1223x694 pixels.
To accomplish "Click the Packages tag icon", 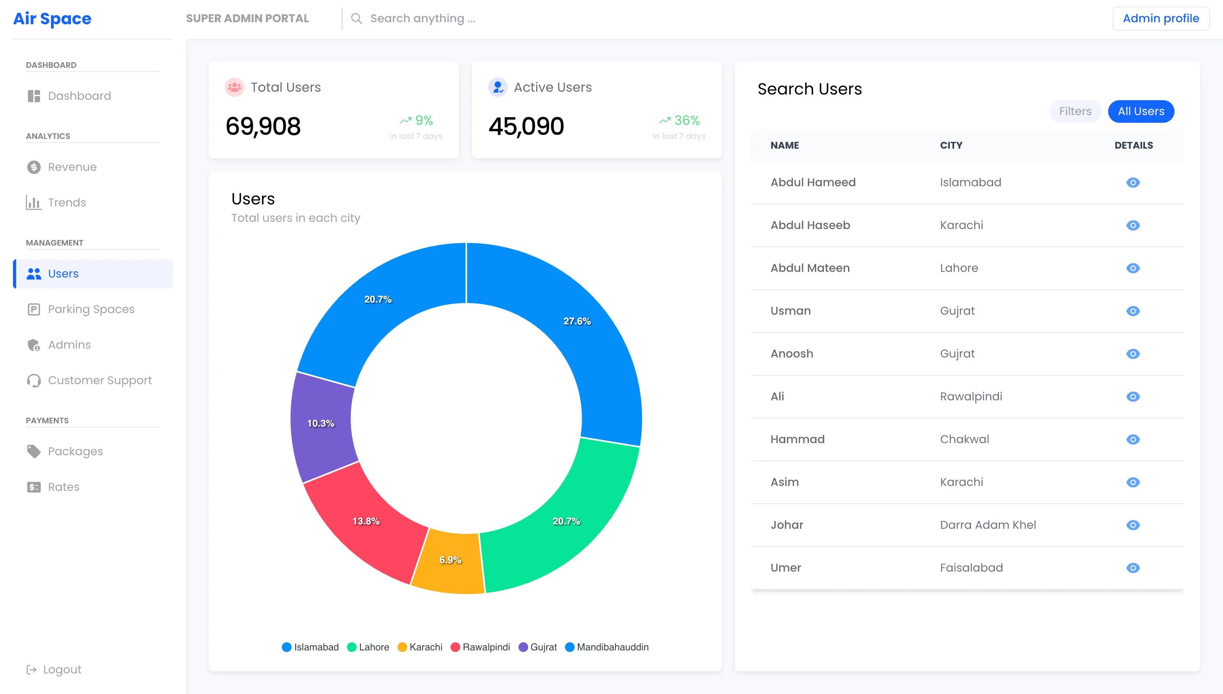I will tap(34, 451).
